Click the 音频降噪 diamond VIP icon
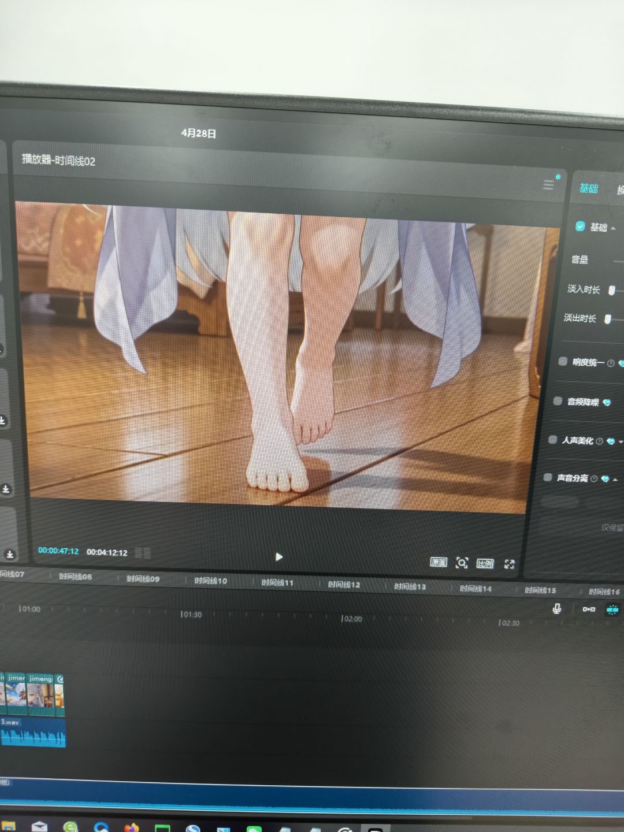 pos(607,403)
